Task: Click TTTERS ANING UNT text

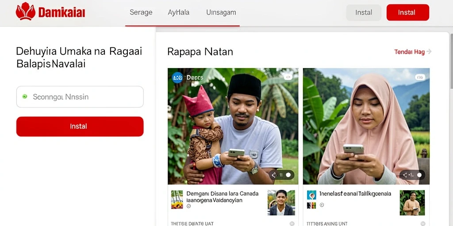Action: [327, 224]
